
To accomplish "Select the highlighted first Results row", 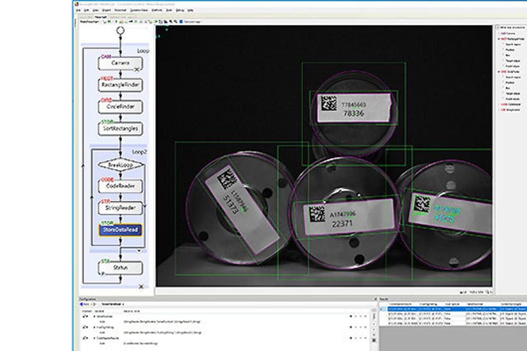I will [454, 309].
